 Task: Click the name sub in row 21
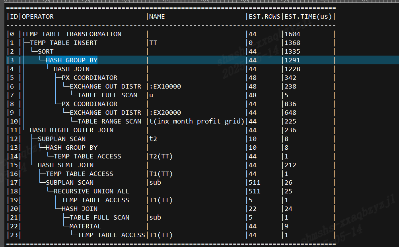pos(155,218)
